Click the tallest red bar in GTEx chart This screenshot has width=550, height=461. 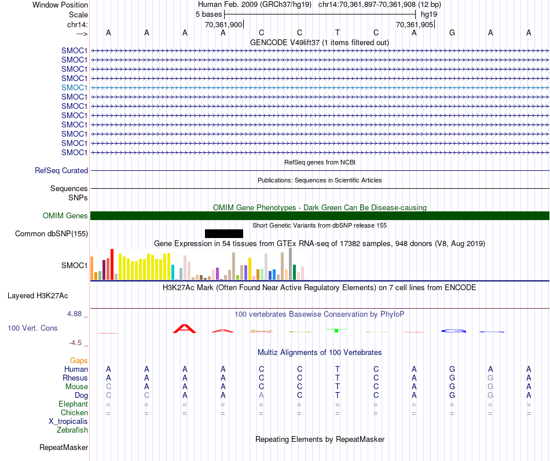coord(112,265)
